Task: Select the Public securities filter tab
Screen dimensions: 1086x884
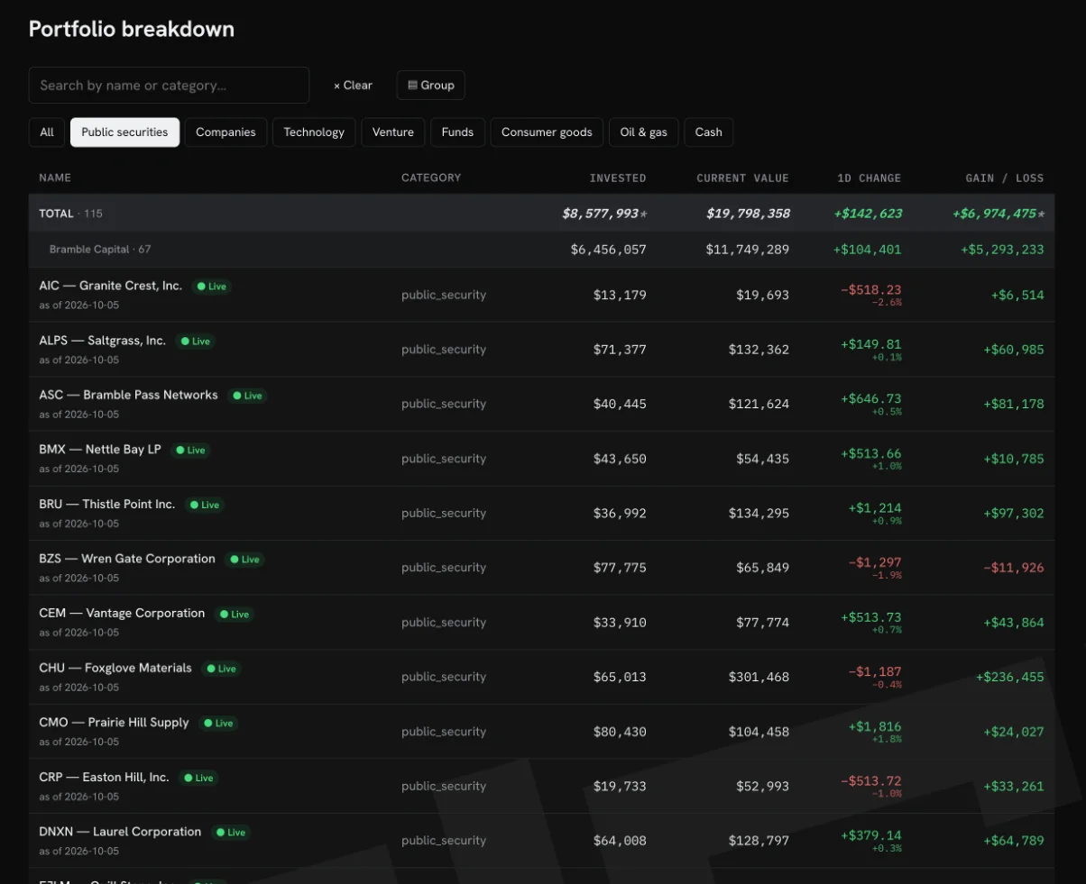Action: point(124,132)
